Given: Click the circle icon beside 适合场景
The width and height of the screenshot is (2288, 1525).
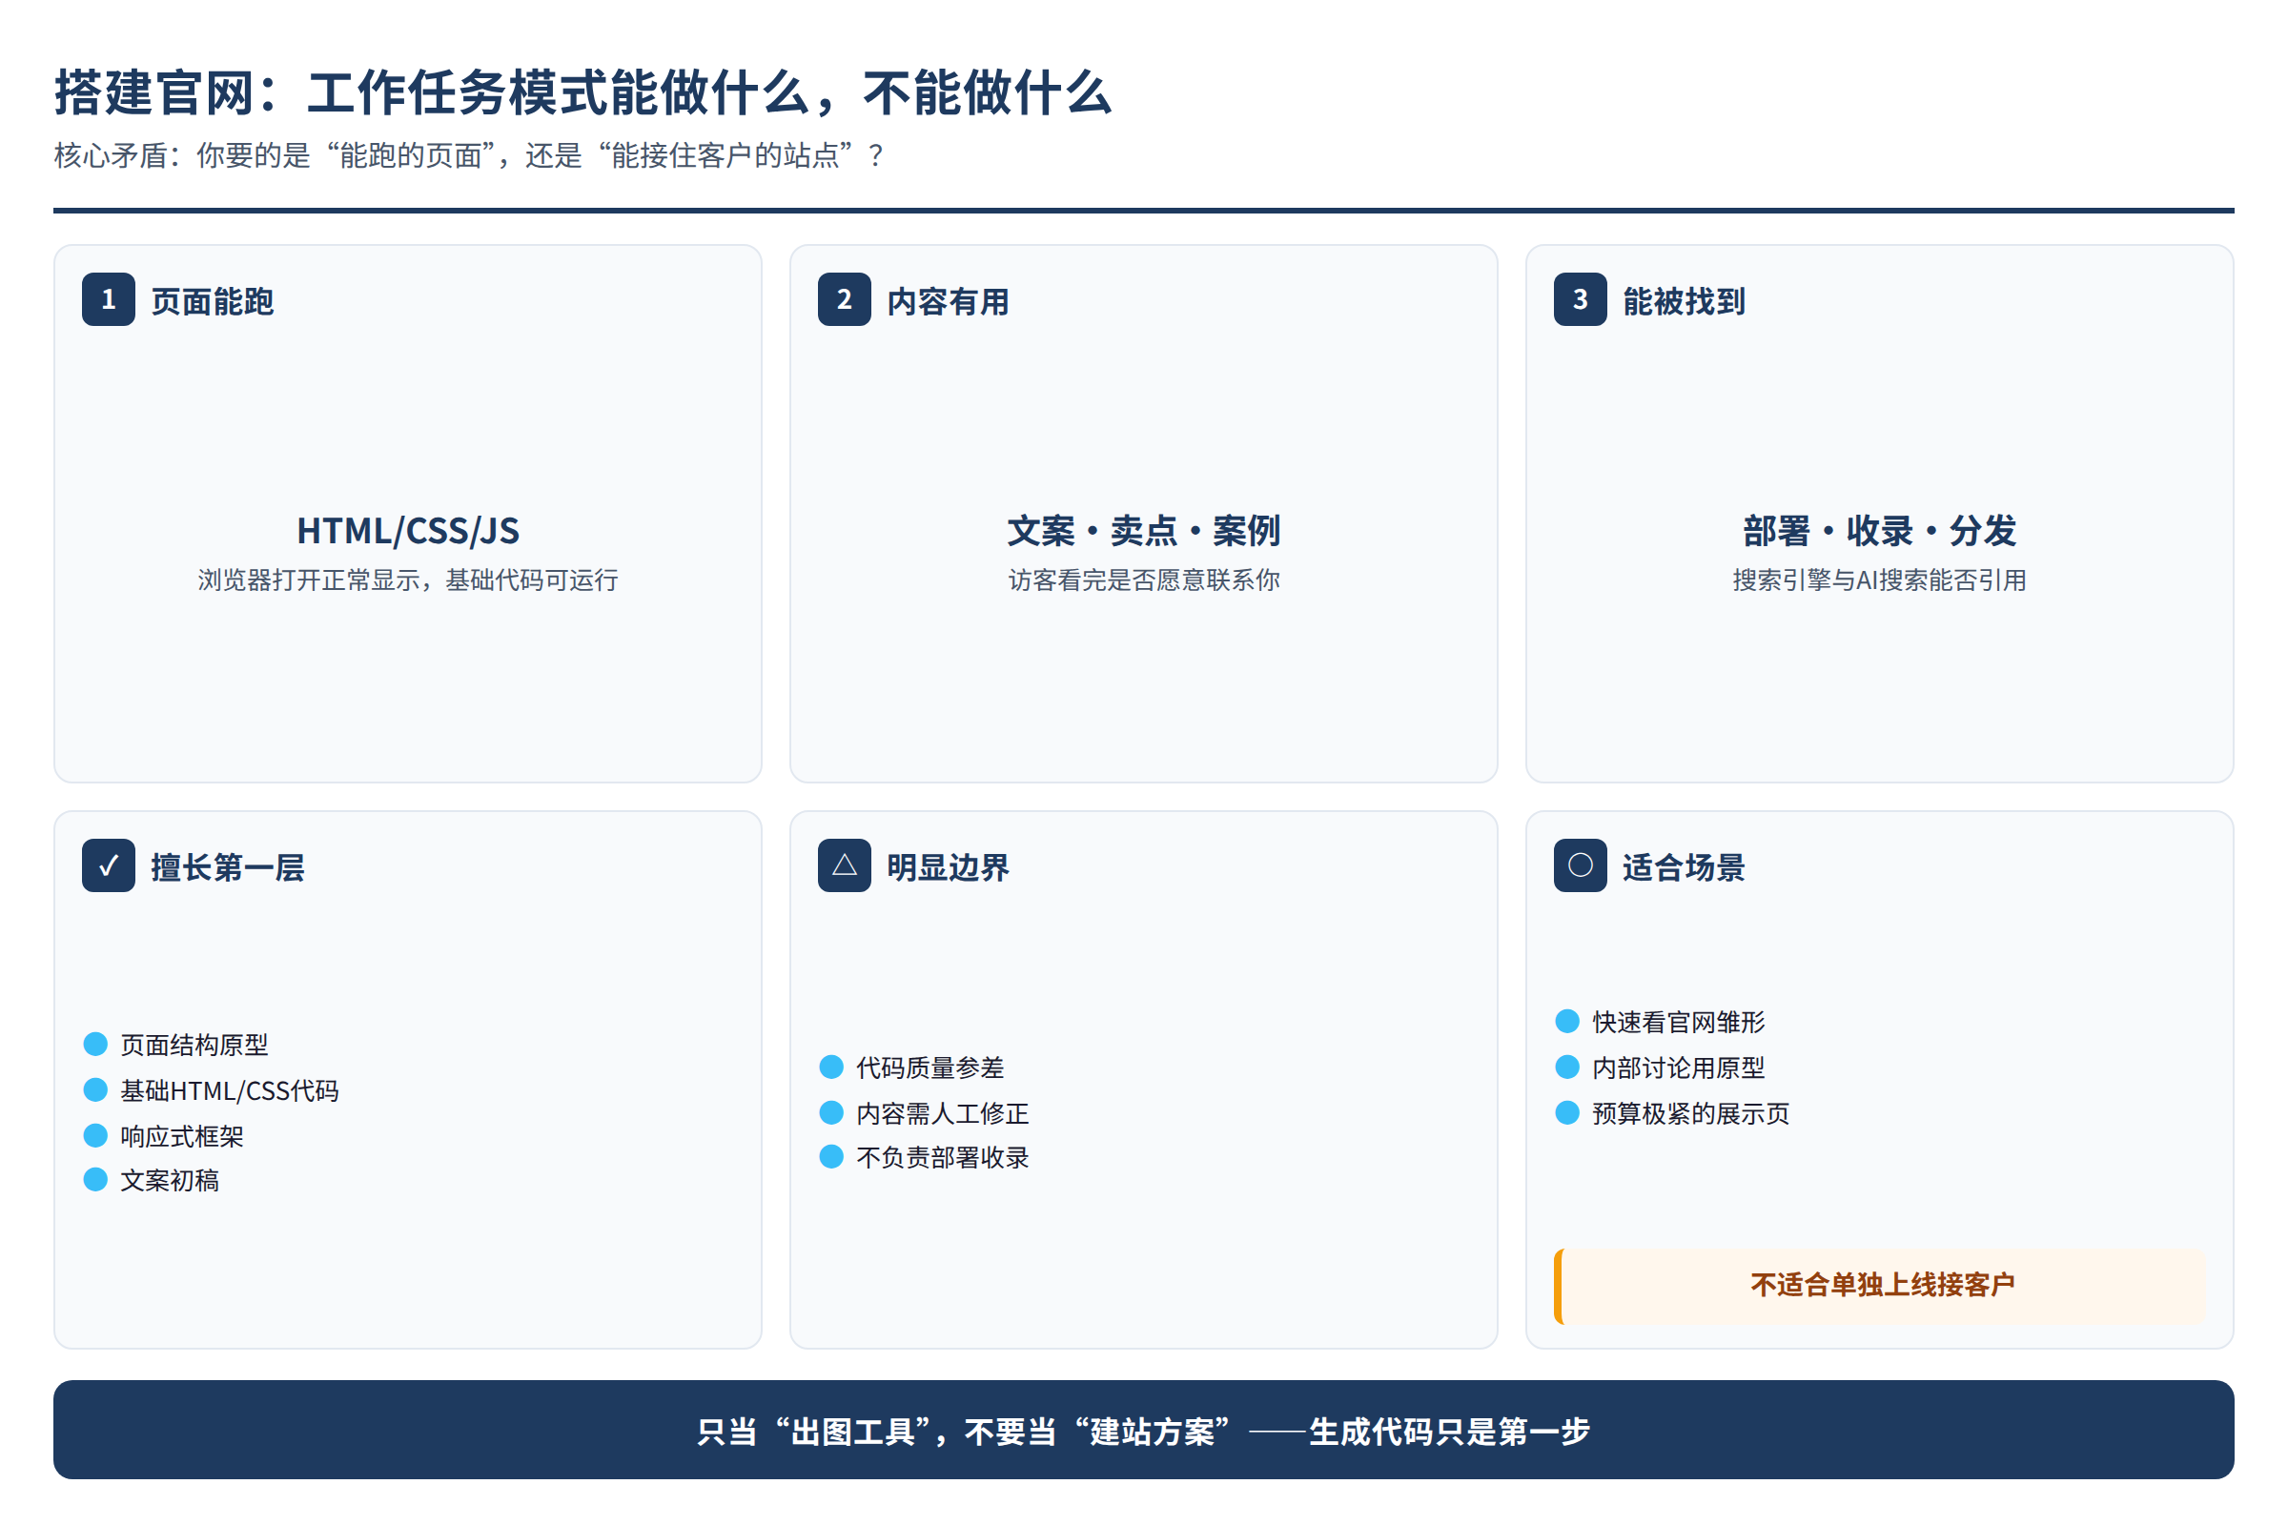Looking at the screenshot, I should [1580, 865].
